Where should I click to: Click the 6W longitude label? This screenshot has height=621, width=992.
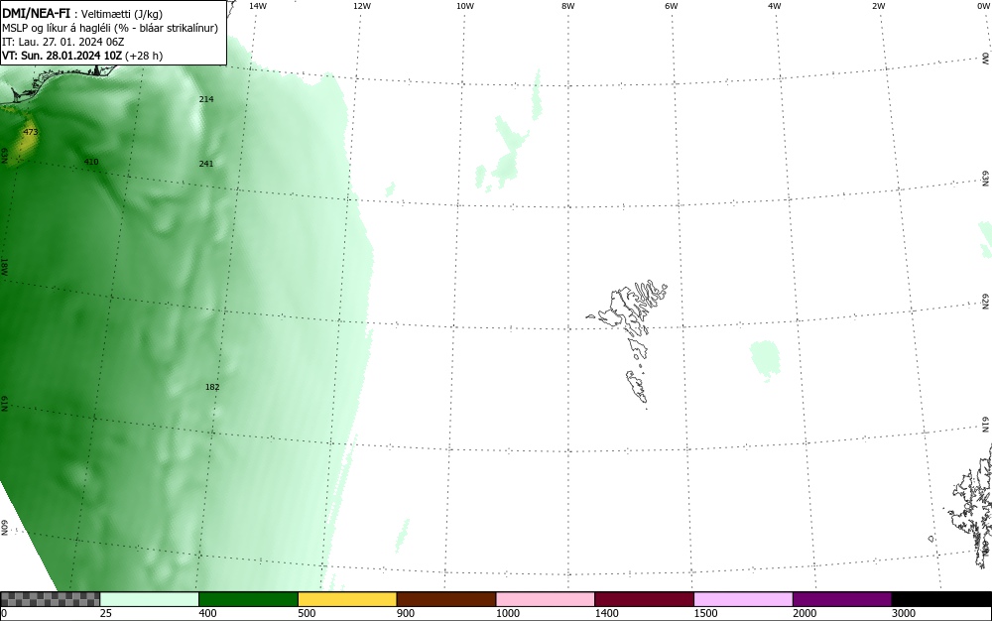coord(672,6)
